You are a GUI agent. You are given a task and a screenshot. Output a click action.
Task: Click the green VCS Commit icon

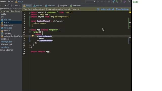(117, 2)
